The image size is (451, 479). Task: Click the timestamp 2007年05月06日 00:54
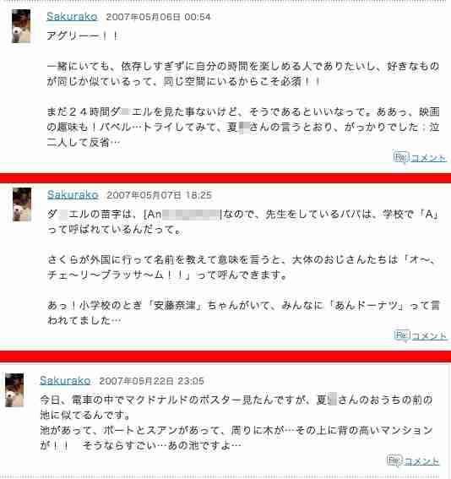click(x=158, y=17)
